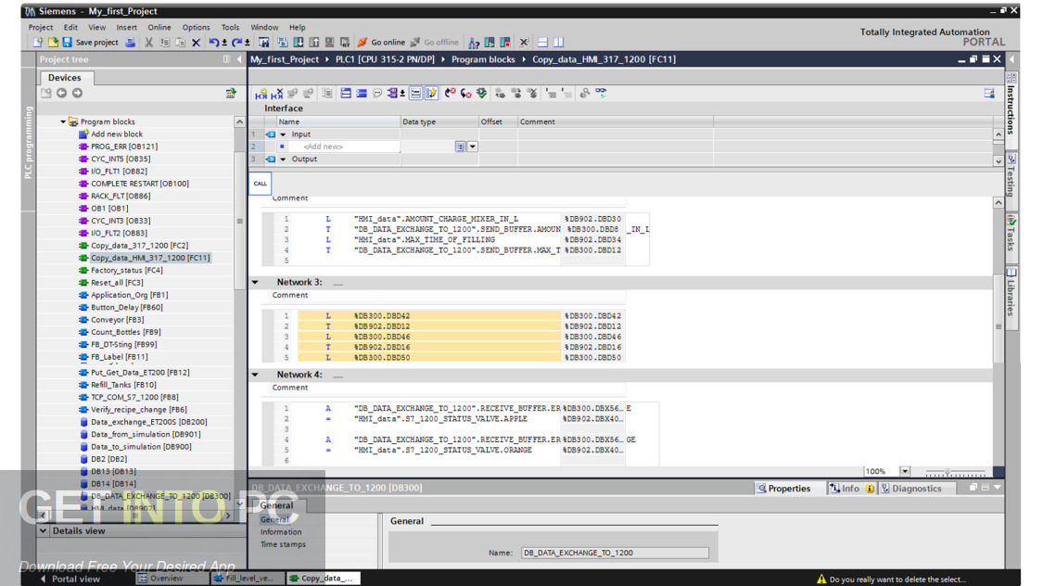Open the Online menu
Viewport: 1043px width, 586px height.
coord(159,27)
